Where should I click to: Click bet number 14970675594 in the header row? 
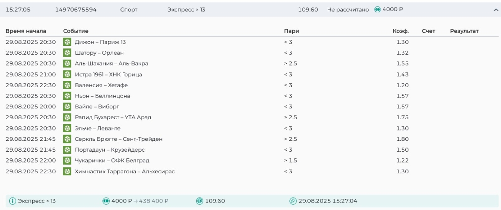[x=76, y=10]
